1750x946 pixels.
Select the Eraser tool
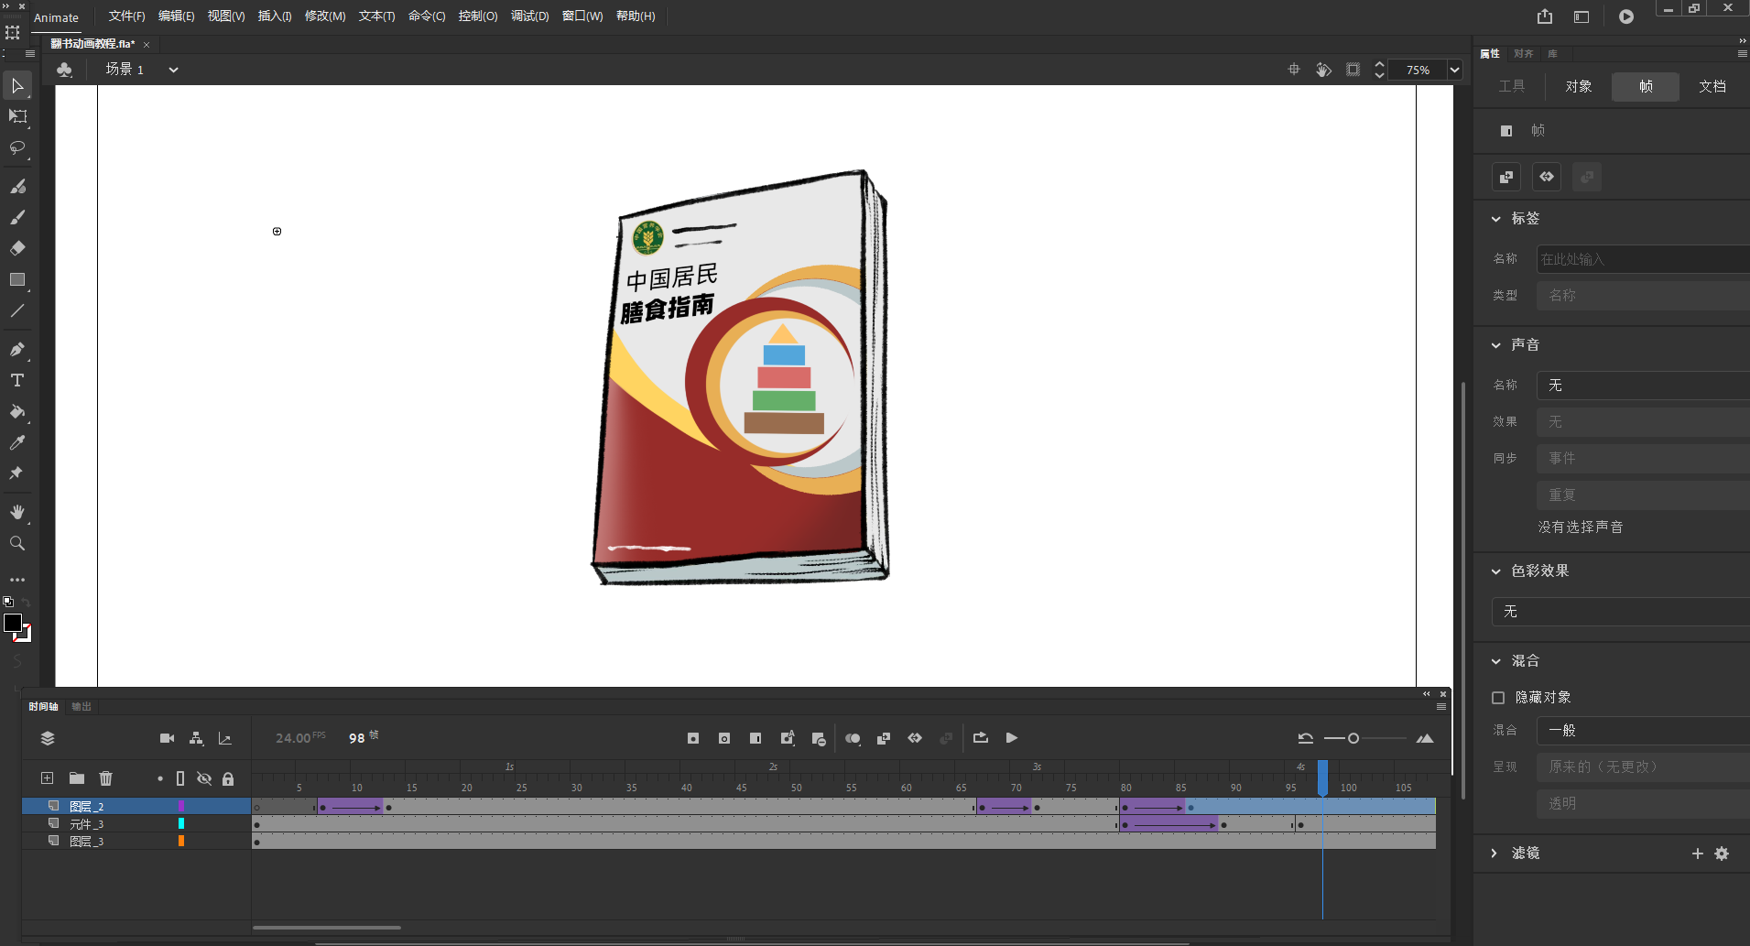(17, 248)
